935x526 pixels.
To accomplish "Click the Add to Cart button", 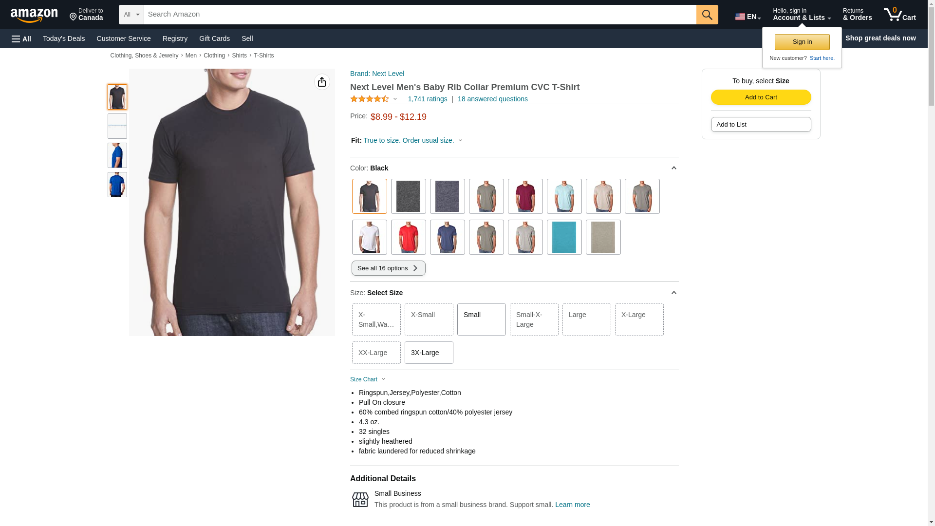I will coord(761,97).
